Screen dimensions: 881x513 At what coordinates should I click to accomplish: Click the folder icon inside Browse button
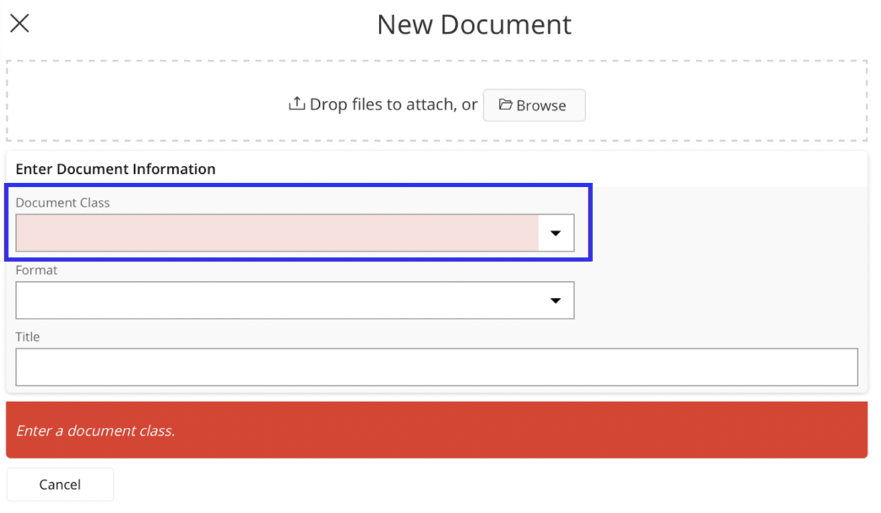click(x=505, y=105)
